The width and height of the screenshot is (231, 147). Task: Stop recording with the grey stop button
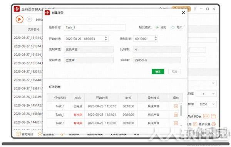coord(29,19)
